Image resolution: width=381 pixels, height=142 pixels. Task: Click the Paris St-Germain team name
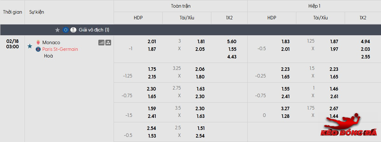click(60, 49)
